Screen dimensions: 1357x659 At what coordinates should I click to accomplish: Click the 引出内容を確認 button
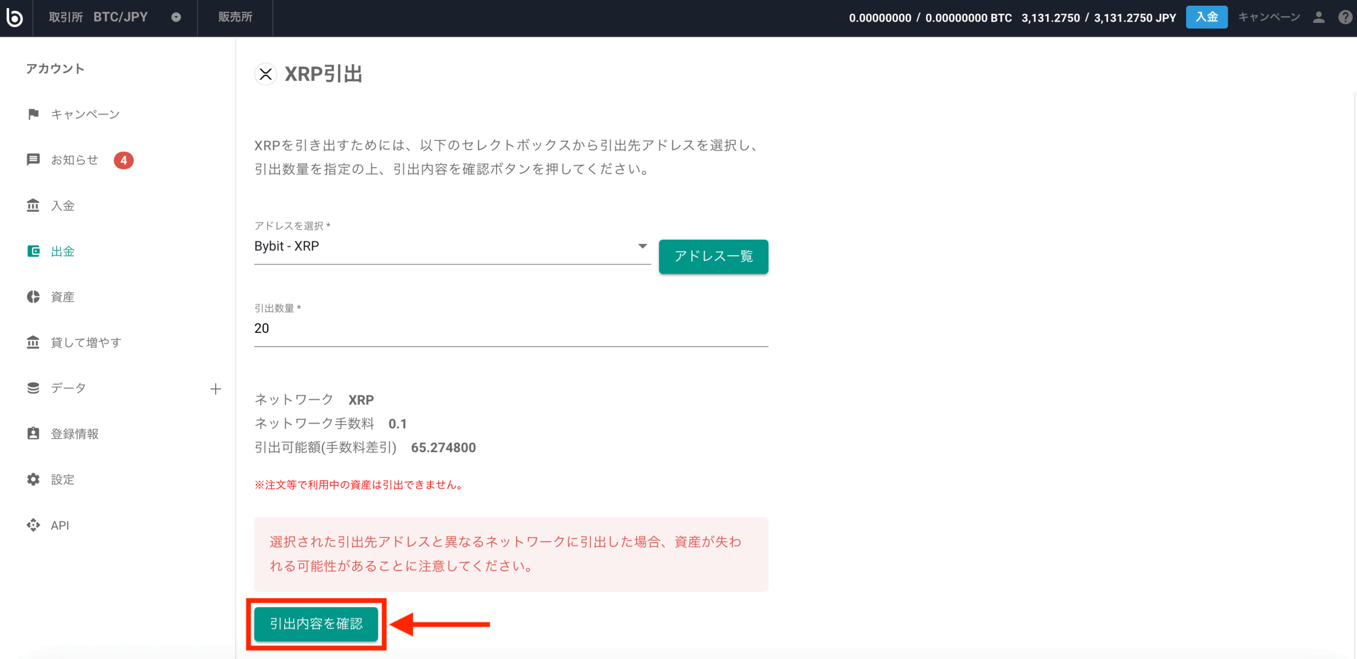[316, 624]
